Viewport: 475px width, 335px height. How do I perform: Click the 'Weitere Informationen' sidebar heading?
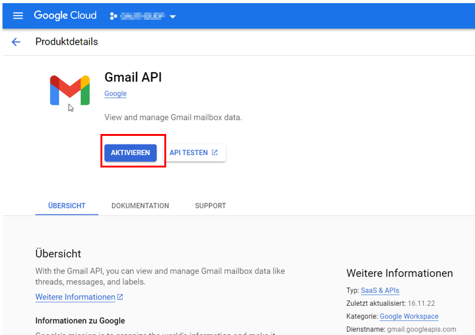coord(399,273)
